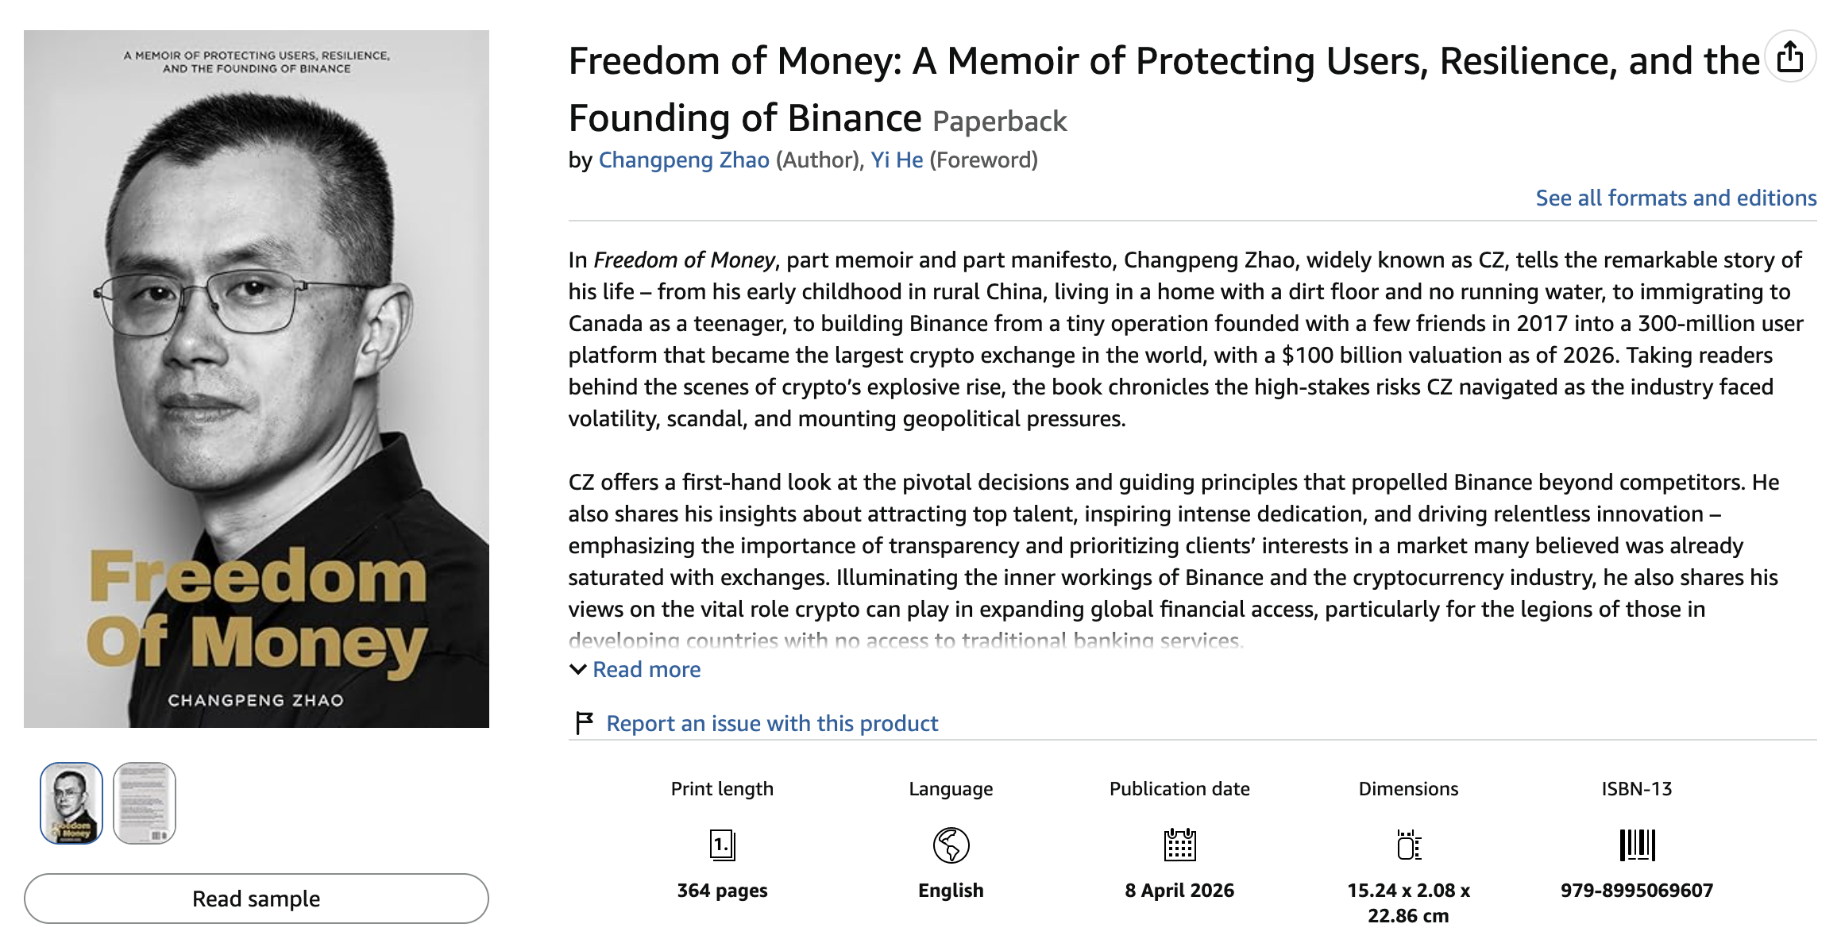The image size is (1841, 943).
Task: Click the report flag icon
Action: pyautogui.click(x=582, y=721)
